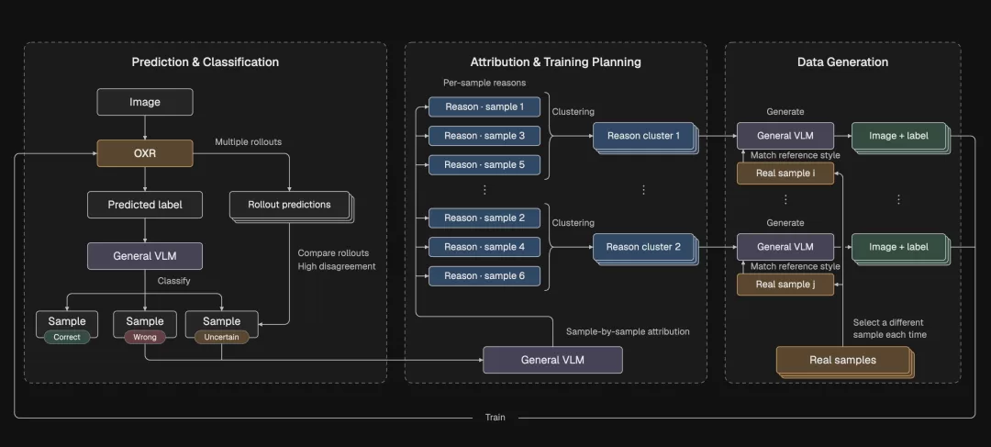The height and width of the screenshot is (447, 991).
Task: Click General VLM below Predicted label
Action: click(x=145, y=256)
